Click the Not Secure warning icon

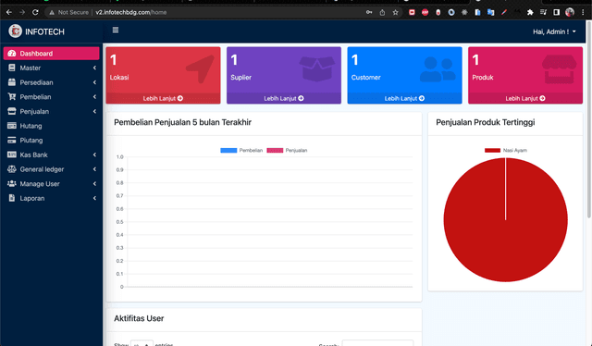(x=52, y=12)
